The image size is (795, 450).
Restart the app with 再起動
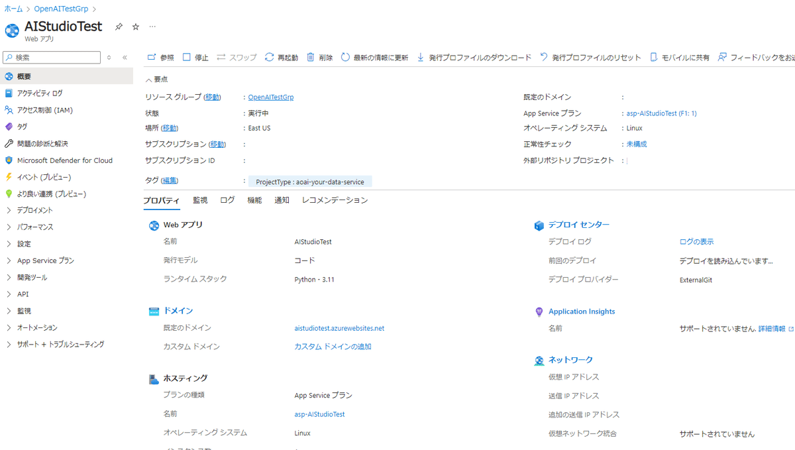(x=282, y=58)
